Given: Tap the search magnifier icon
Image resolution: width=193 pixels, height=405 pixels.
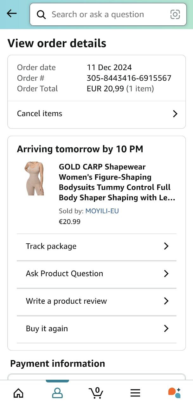Looking at the screenshot, I should pos(41,15).
